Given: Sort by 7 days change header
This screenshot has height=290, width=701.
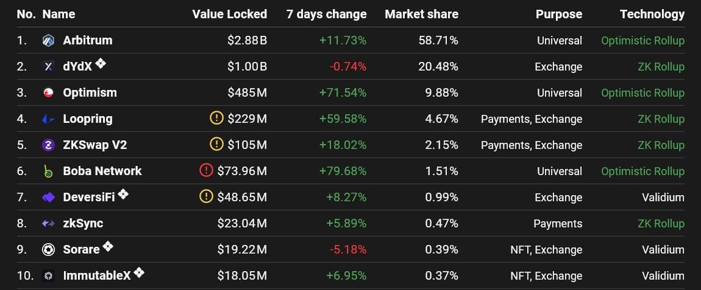Looking at the screenshot, I should 326,14.
